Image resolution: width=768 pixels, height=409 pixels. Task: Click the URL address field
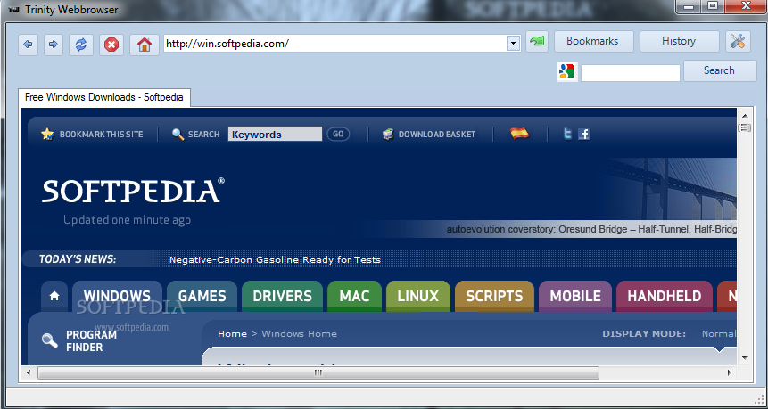click(x=335, y=44)
